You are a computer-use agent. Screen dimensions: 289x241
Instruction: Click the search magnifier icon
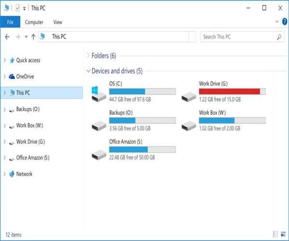(279, 37)
